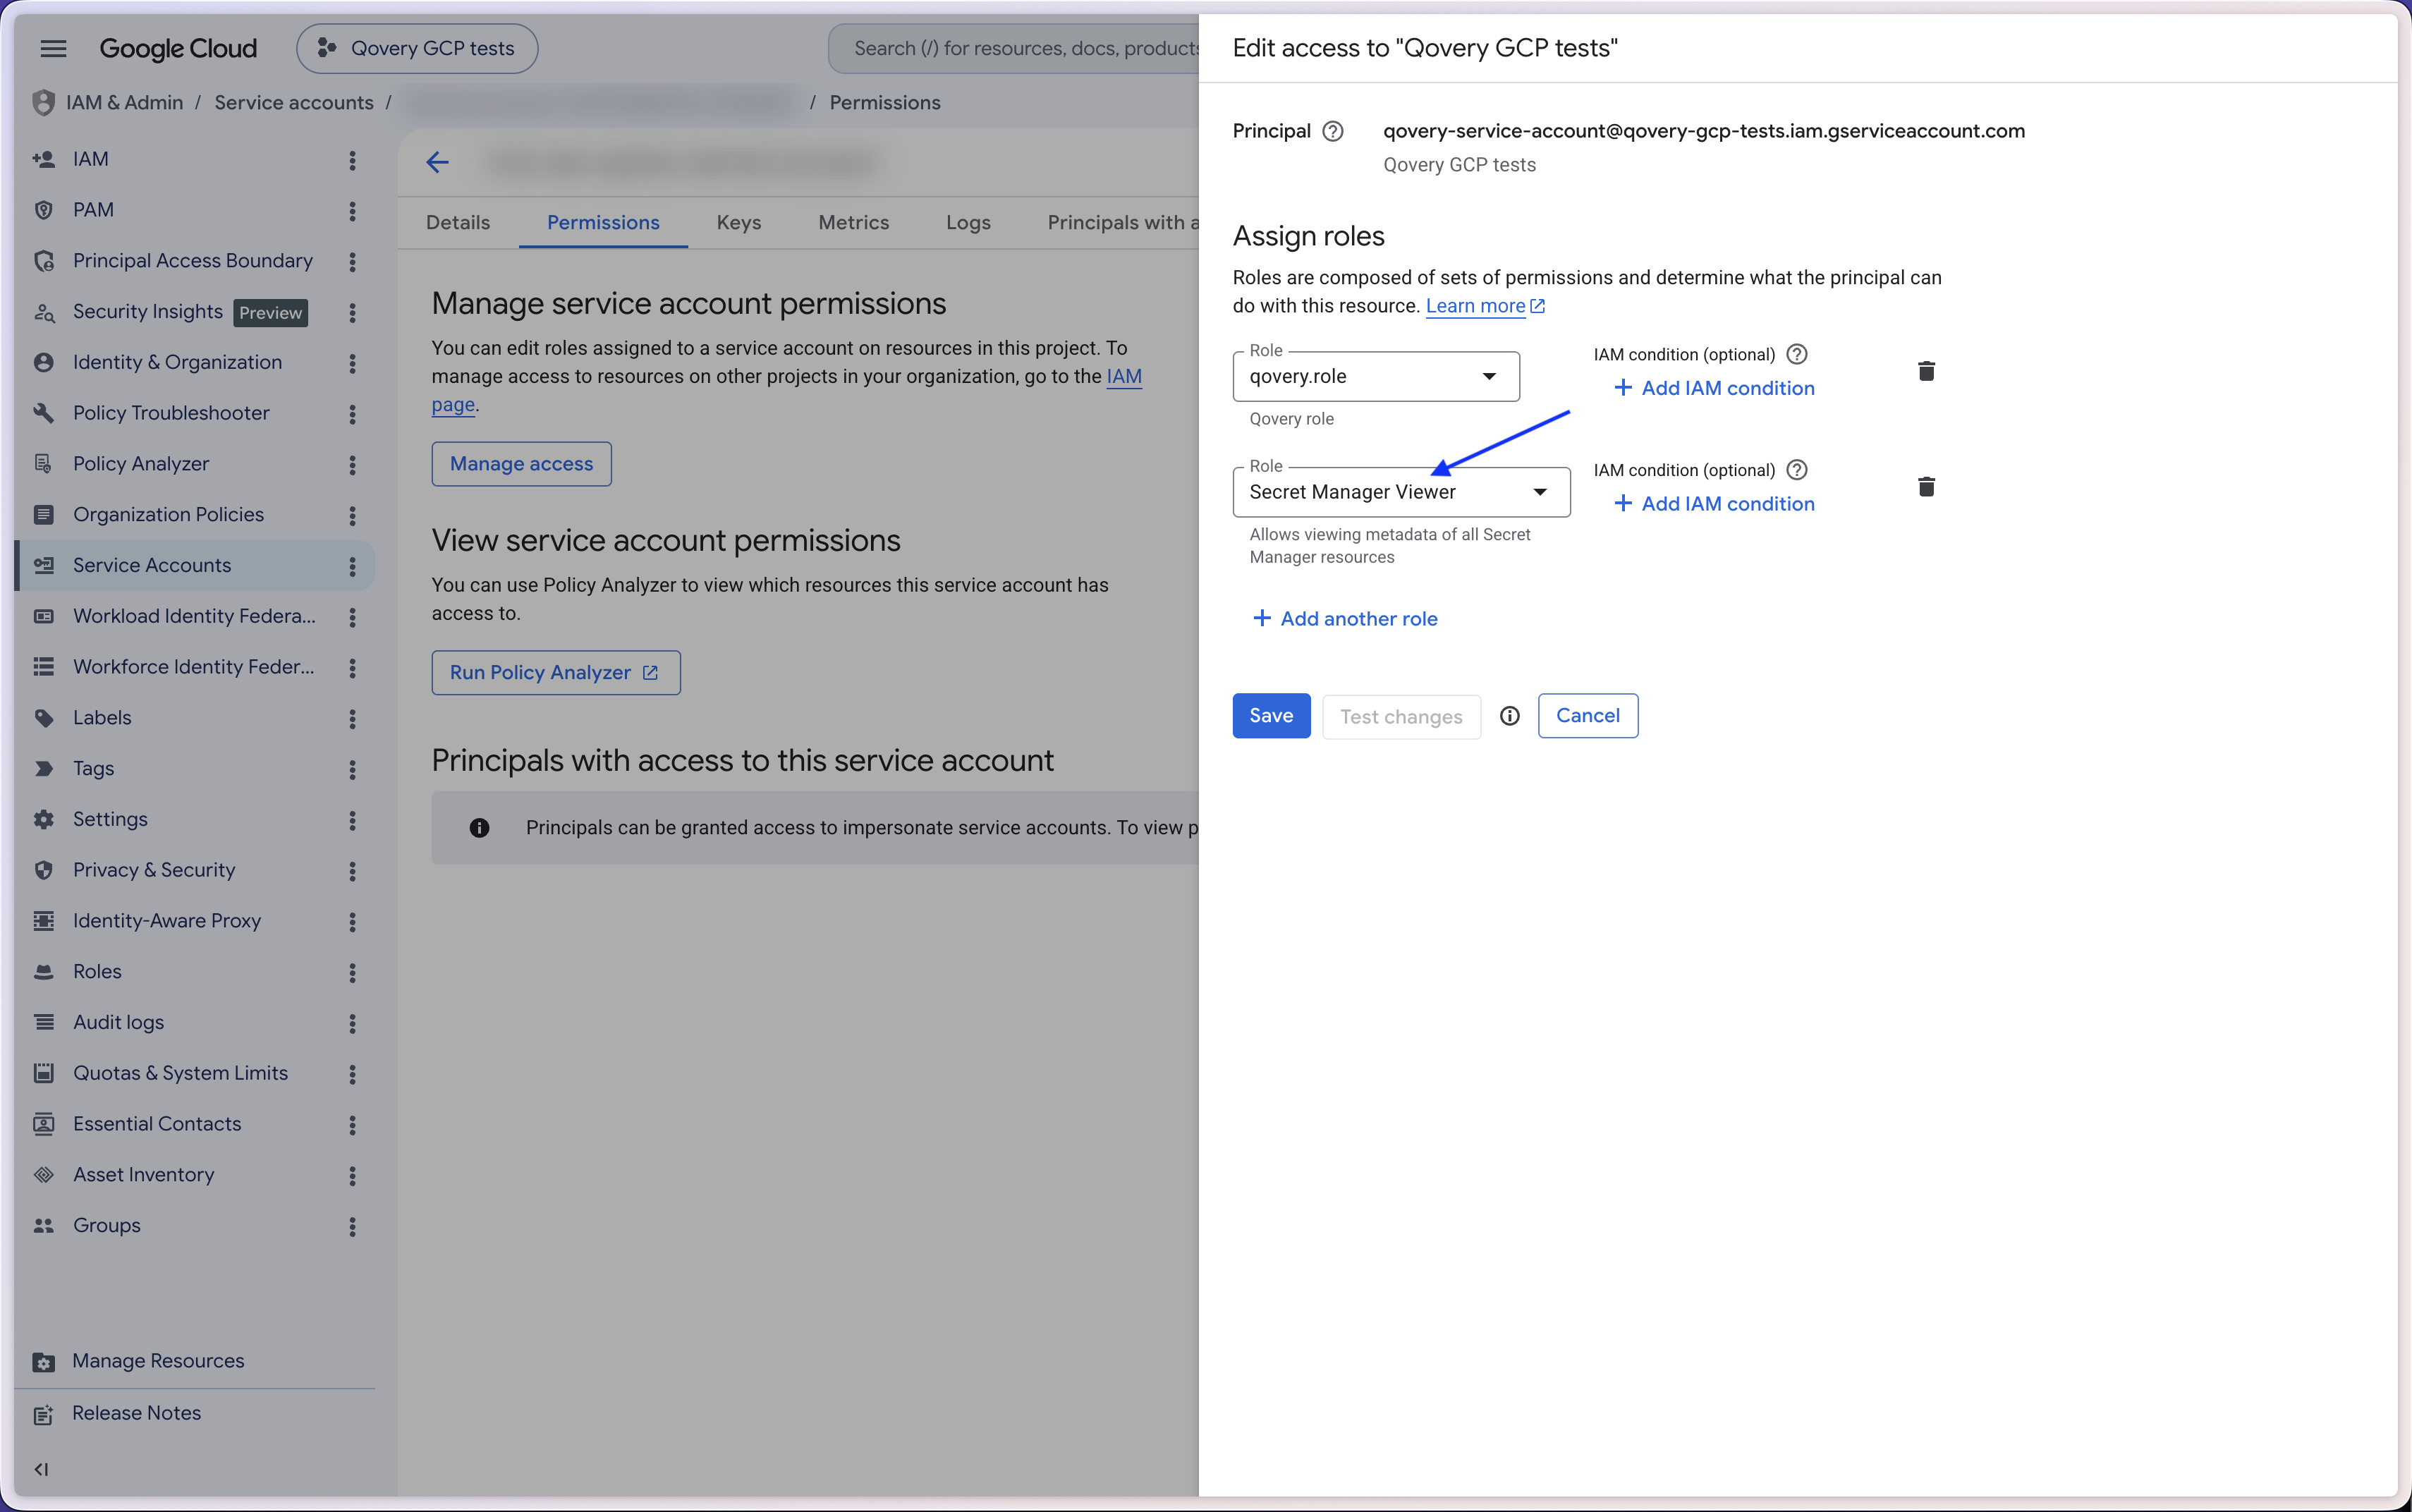
Task: Open more options for Groups item
Action: pyautogui.click(x=352, y=1226)
